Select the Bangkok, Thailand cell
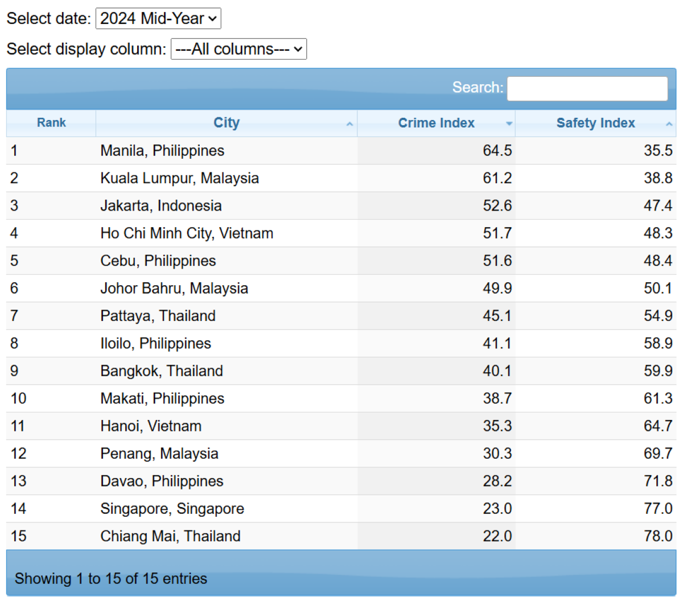Viewport: 683px width, 597px height. pyautogui.click(x=227, y=371)
